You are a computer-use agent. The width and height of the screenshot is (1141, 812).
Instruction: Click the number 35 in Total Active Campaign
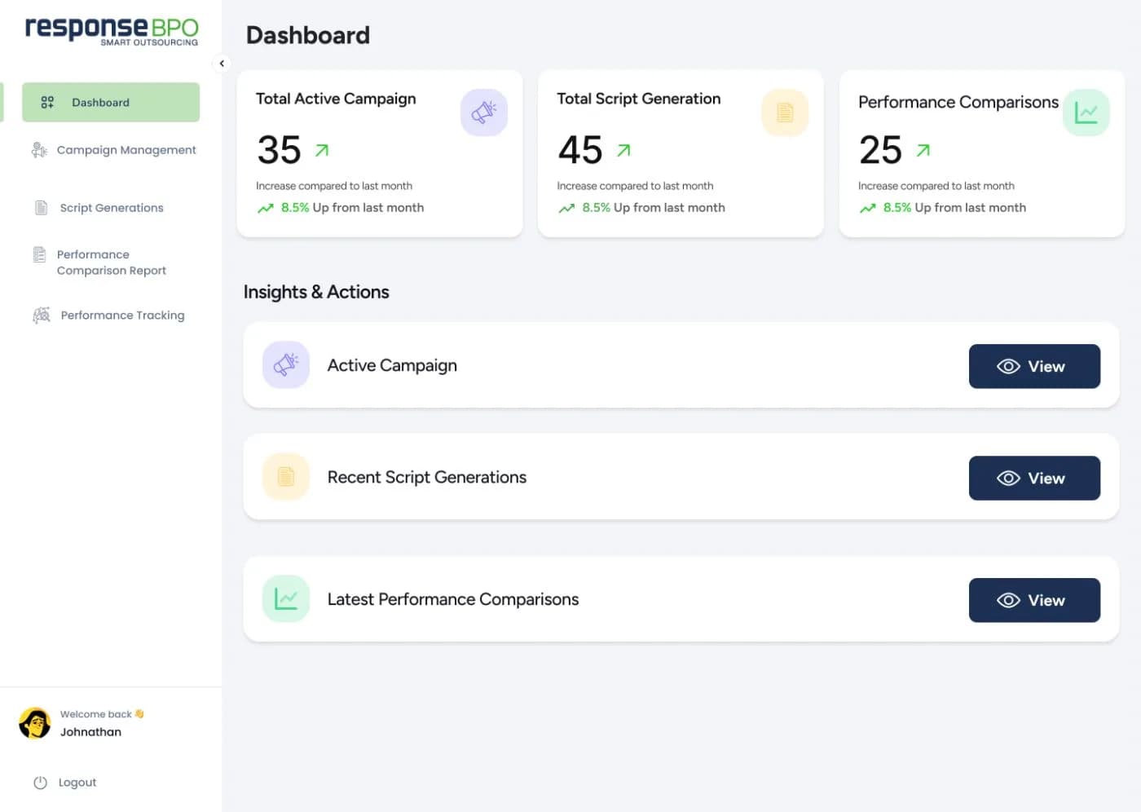(x=279, y=150)
